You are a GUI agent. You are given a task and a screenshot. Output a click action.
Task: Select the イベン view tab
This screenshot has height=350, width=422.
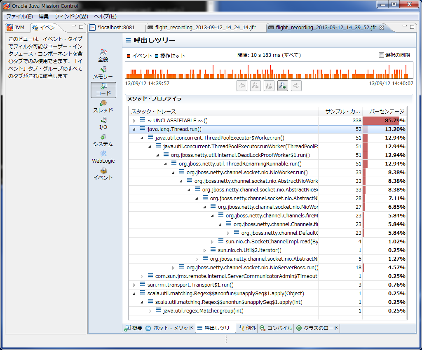tap(44, 28)
